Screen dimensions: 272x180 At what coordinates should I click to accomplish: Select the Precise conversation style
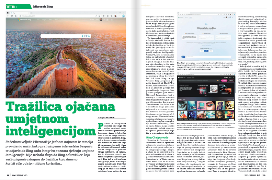[211, 51]
